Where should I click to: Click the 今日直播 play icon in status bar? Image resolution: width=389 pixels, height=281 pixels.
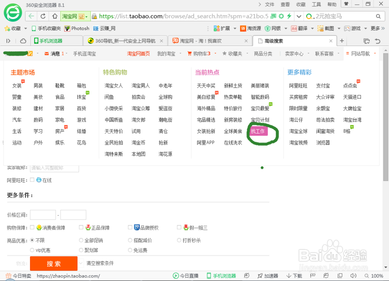click(x=176, y=276)
